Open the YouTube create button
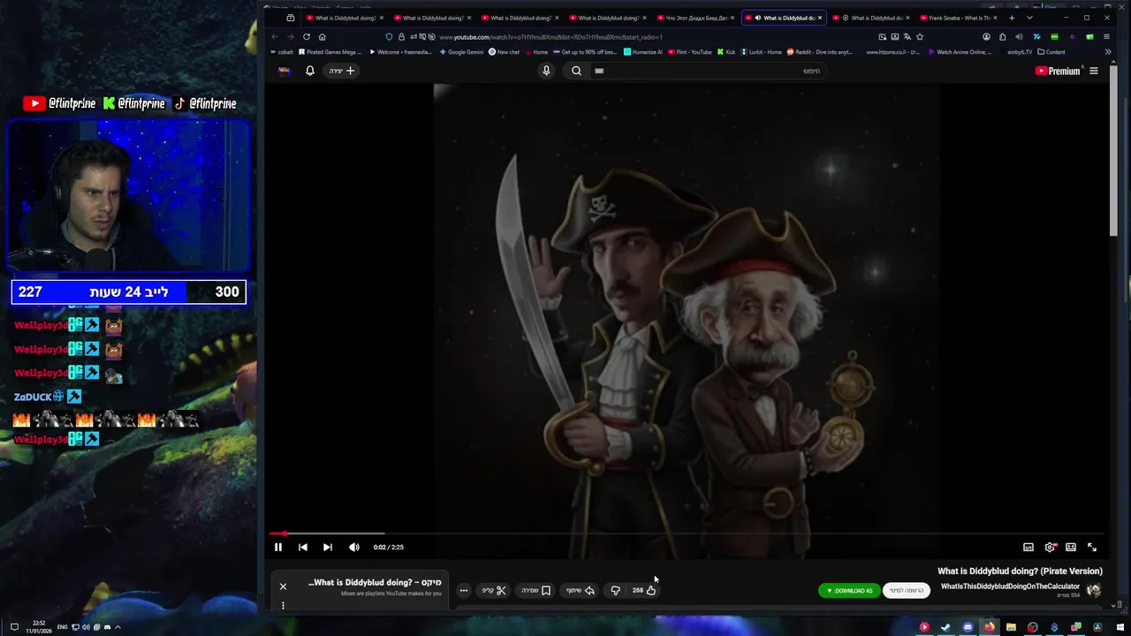The height and width of the screenshot is (636, 1131). coord(342,71)
